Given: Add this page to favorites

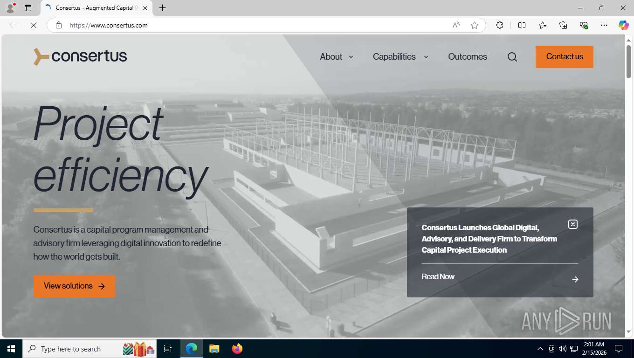Looking at the screenshot, I should pyautogui.click(x=475, y=25).
